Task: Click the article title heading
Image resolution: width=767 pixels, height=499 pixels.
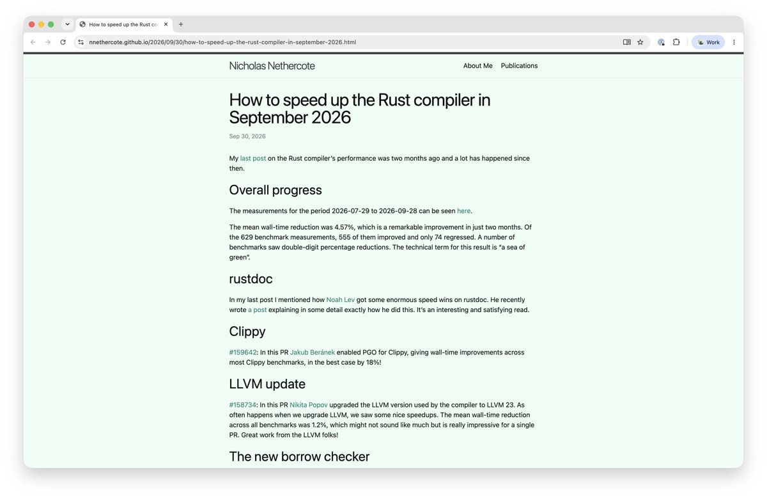Action: point(360,109)
